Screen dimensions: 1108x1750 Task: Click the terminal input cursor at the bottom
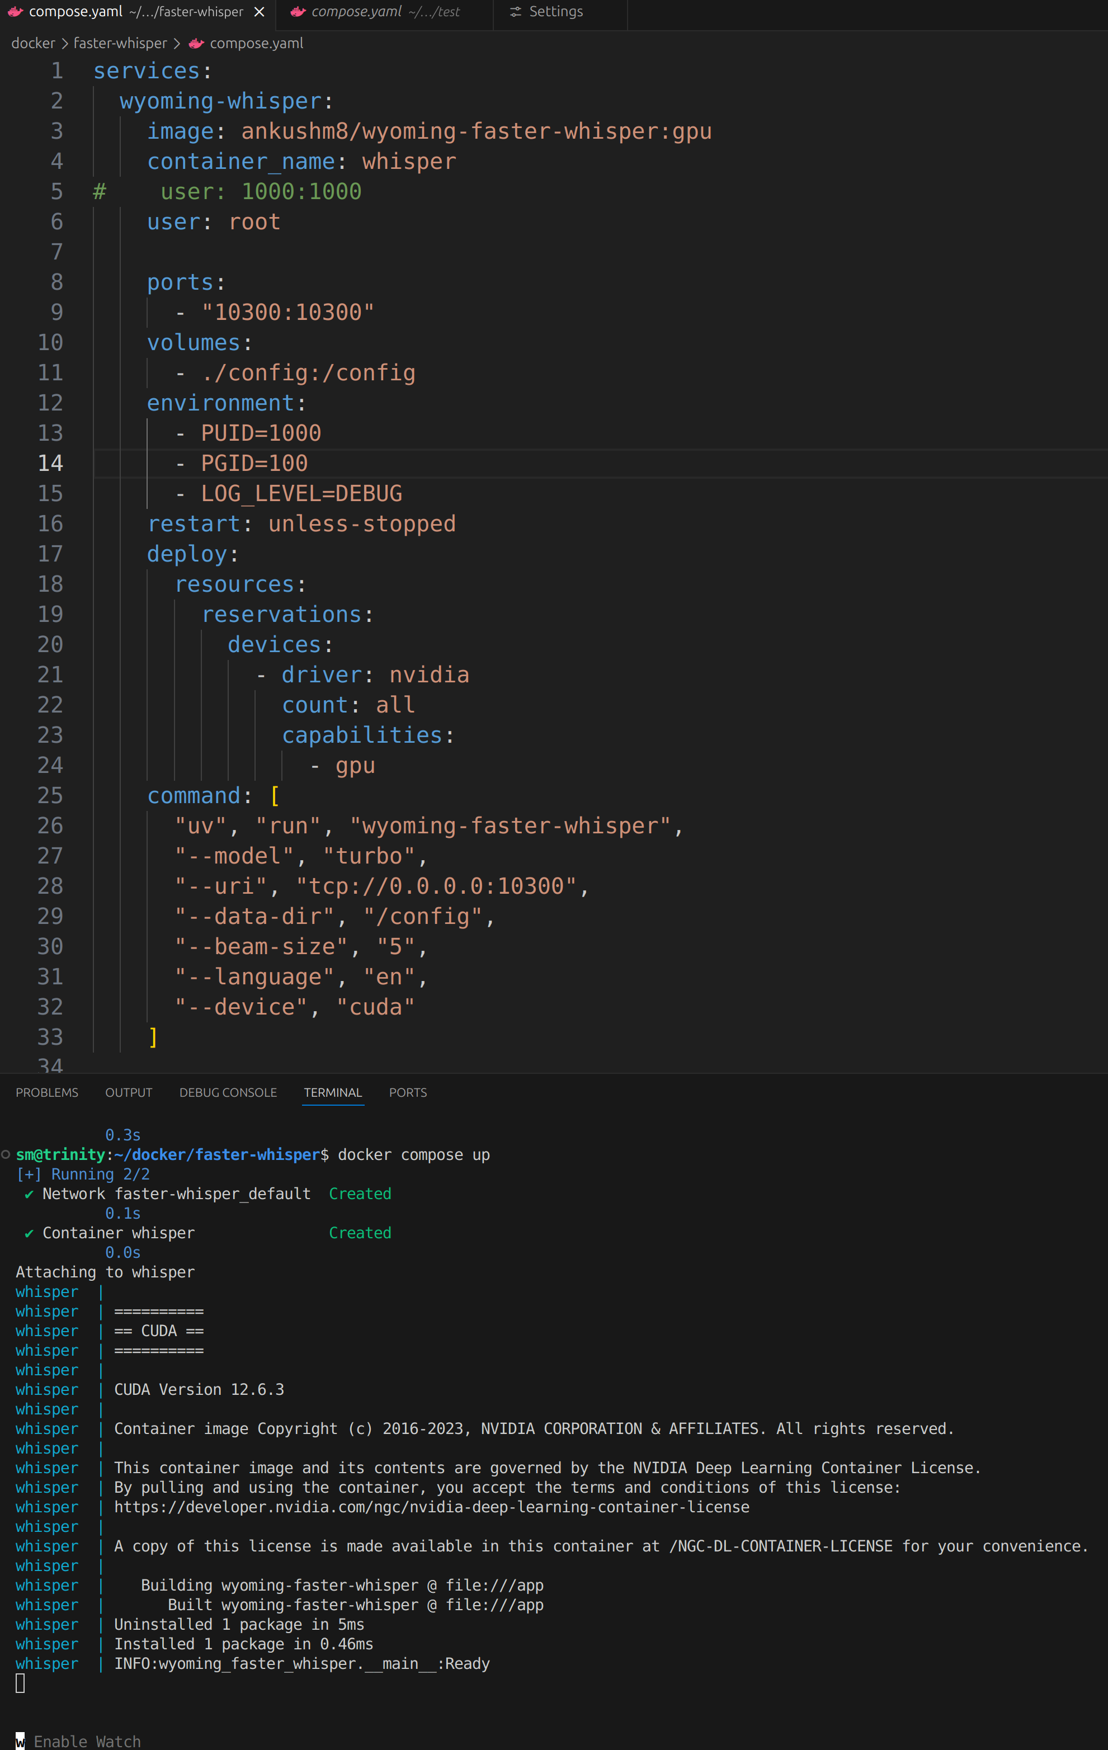coord(20,1682)
